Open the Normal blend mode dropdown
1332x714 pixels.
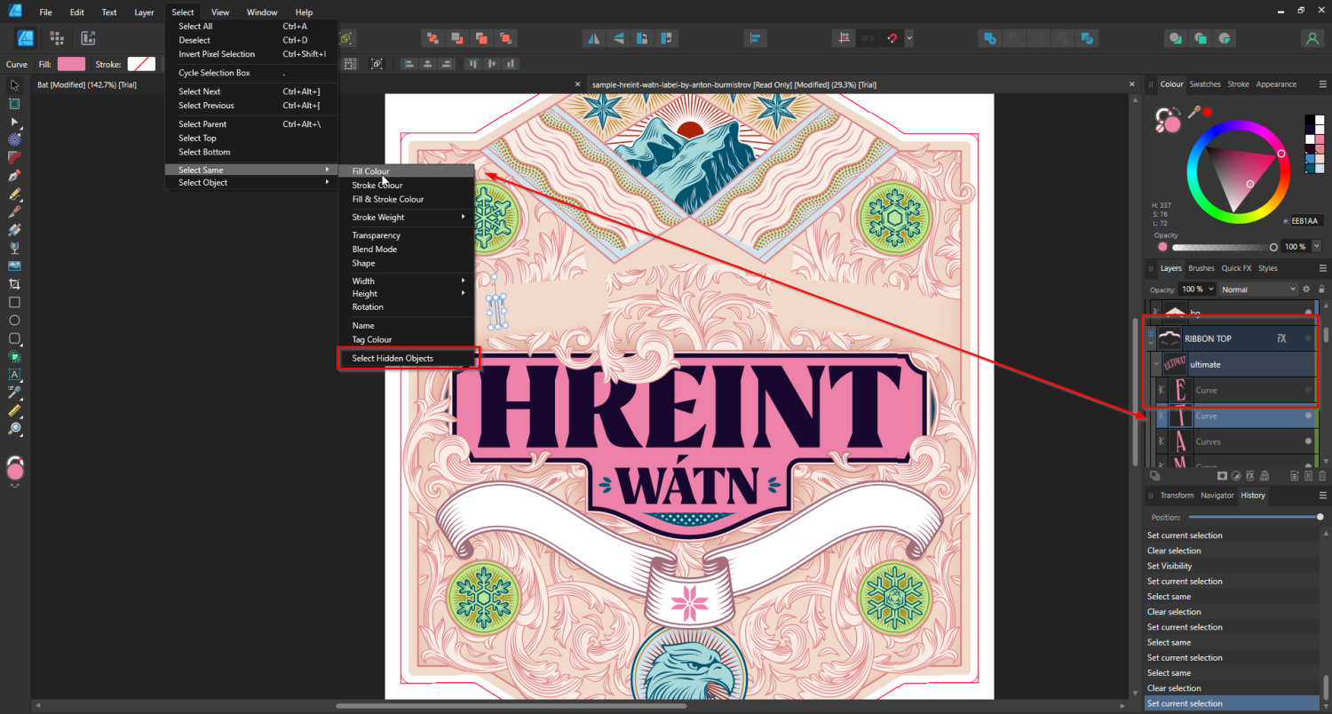pyautogui.click(x=1257, y=290)
